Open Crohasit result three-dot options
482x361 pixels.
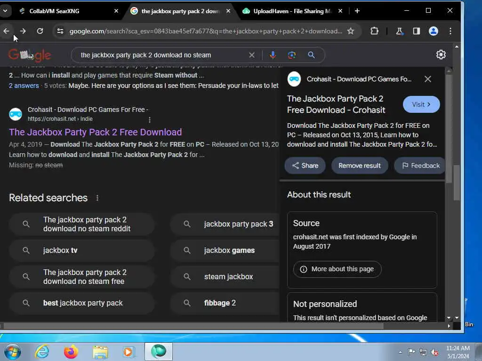coord(150,120)
